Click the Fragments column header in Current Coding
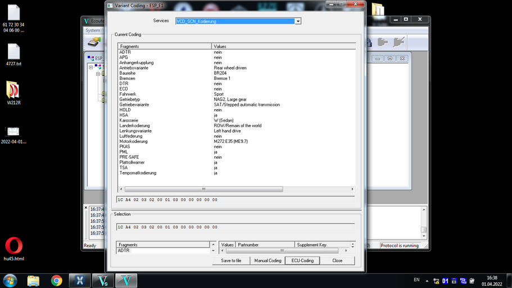The width and height of the screenshot is (512, 288). coord(165,47)
